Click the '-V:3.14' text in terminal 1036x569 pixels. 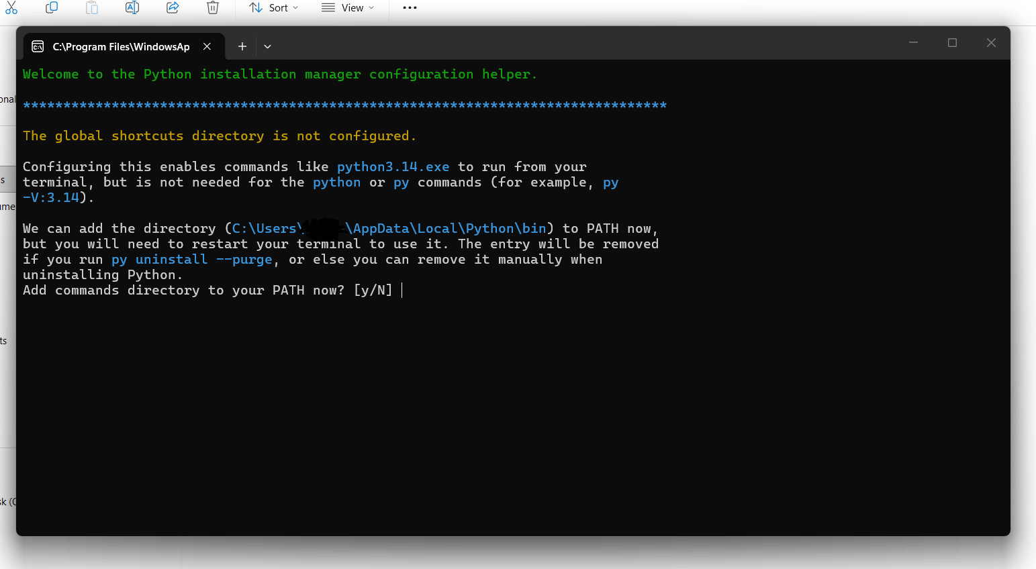coord(51,197)
